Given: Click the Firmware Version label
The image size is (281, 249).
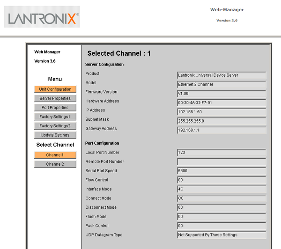Looking at the screenshot, I should [x=101, y=92].
